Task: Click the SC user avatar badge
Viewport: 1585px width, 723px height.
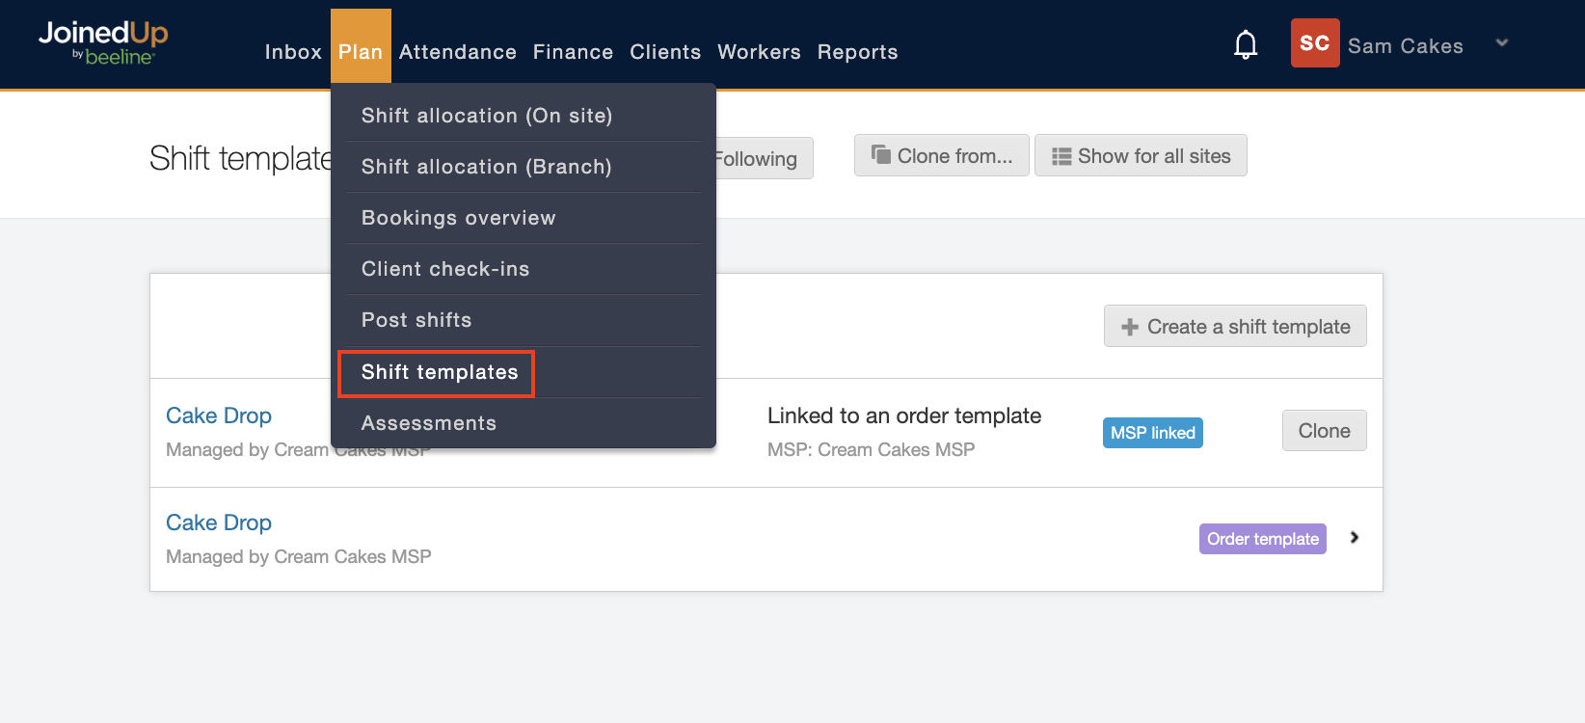Action: click(1314, 43)
